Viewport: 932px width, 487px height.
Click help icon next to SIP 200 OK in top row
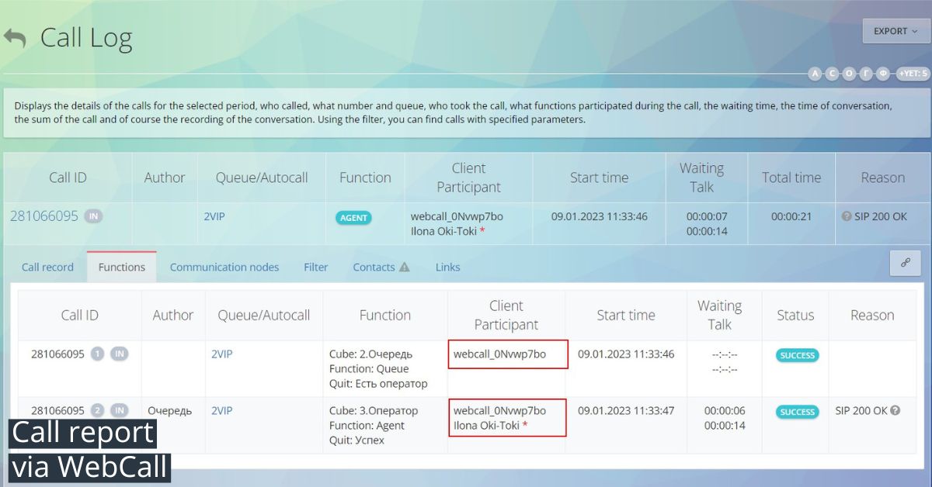tap(847, 216)
